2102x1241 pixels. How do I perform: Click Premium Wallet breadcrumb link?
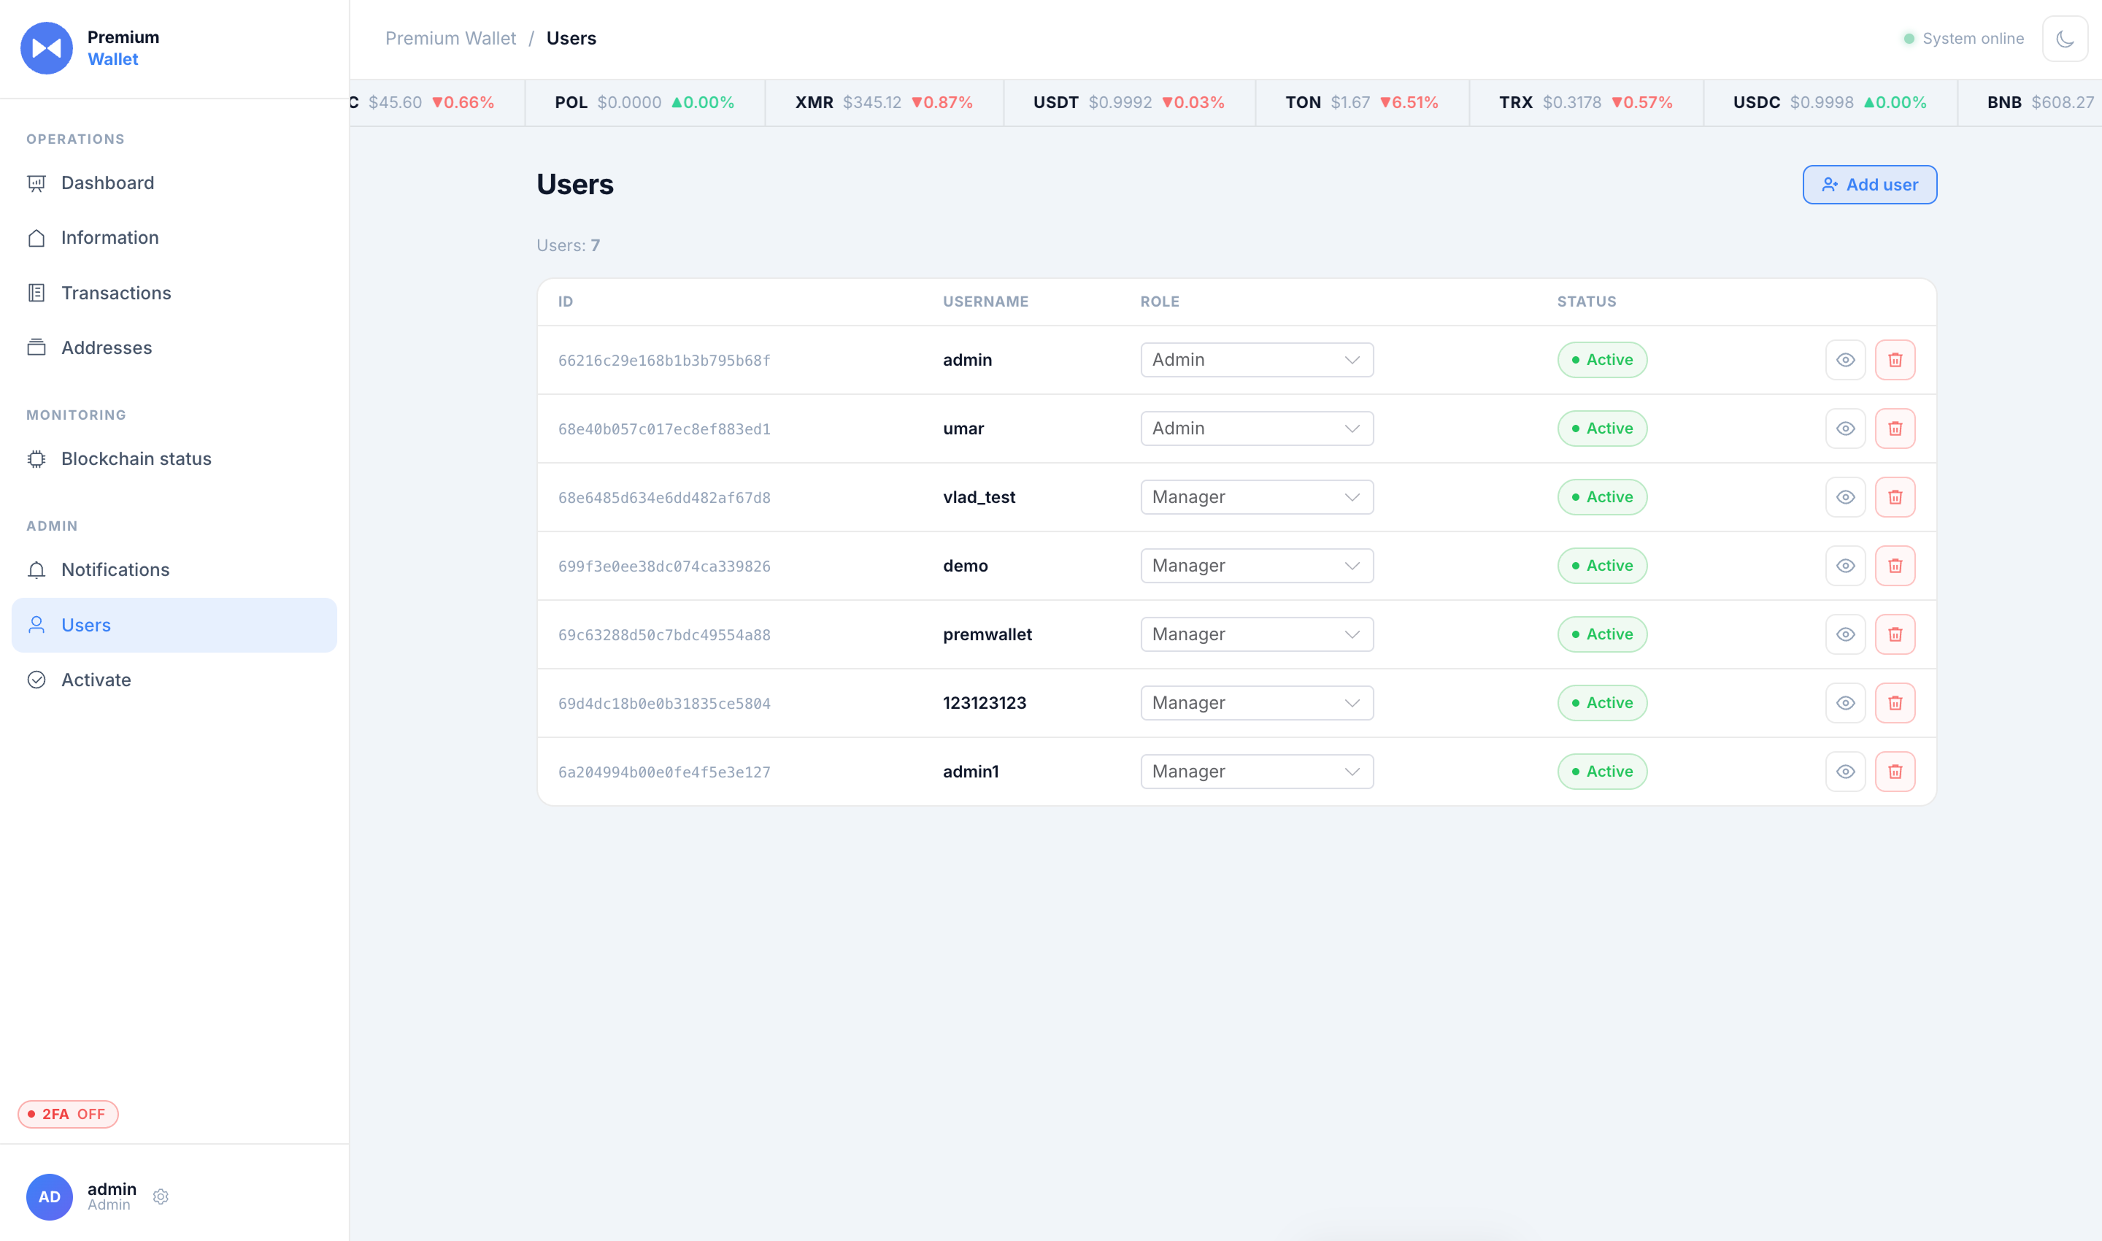click(450, 39)
